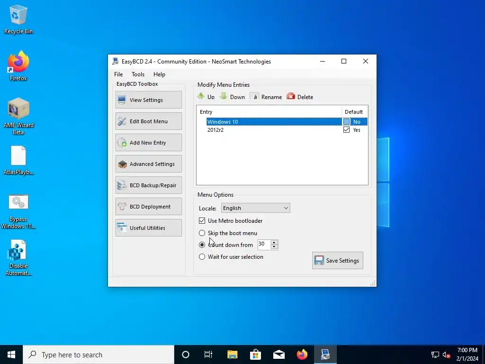Screen dimensions: 485x364
Task: Go to Add New Entry
Action: pyautogui.click(x=148, y=142)
